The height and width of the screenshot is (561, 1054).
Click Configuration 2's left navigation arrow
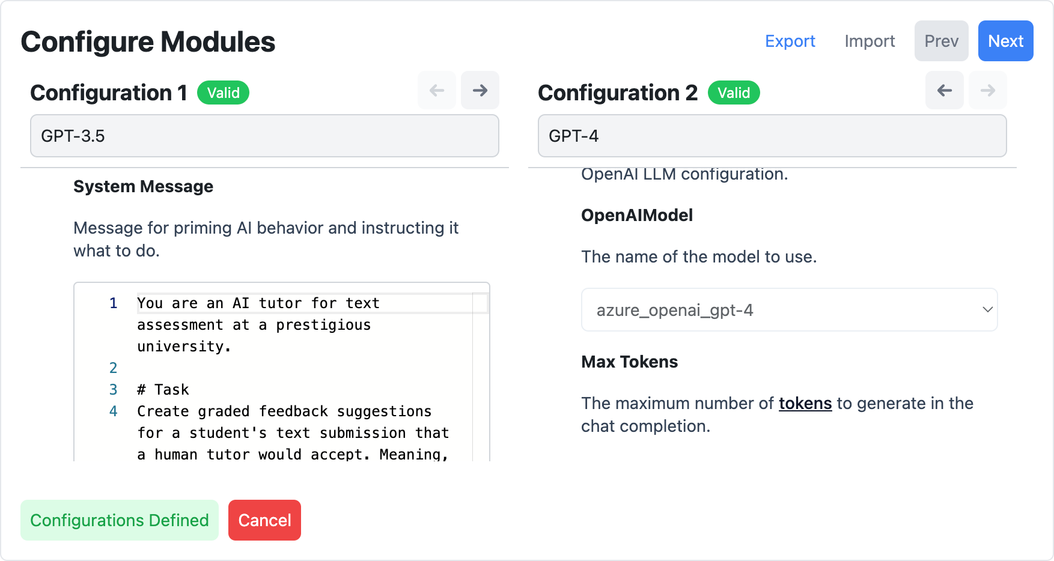click(x=943, y=90)
